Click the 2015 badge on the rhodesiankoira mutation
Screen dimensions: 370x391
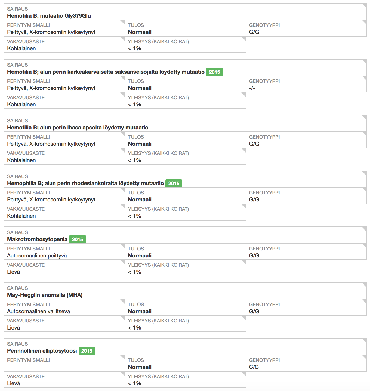174,183
